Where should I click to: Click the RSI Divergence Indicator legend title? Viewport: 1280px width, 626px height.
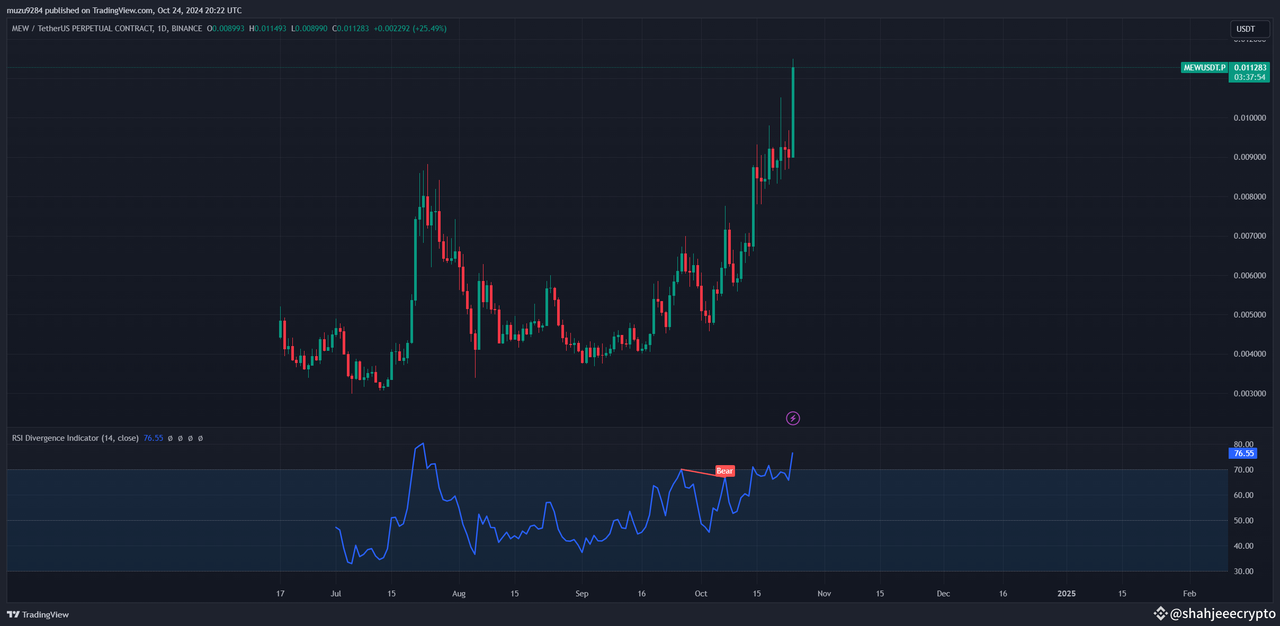click(x=75, y=438)
